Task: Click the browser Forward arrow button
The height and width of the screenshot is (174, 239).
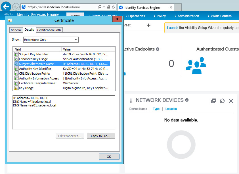Action: [x=16, y=7]
